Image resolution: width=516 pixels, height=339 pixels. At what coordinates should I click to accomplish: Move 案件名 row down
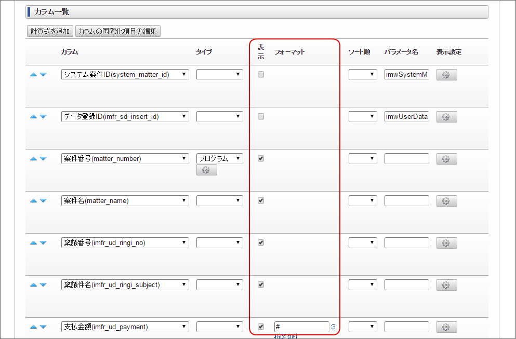click(x=43, y=201)
